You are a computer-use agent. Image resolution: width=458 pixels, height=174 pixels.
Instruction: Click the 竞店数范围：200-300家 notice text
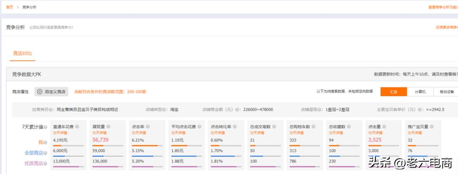(110, 92)
